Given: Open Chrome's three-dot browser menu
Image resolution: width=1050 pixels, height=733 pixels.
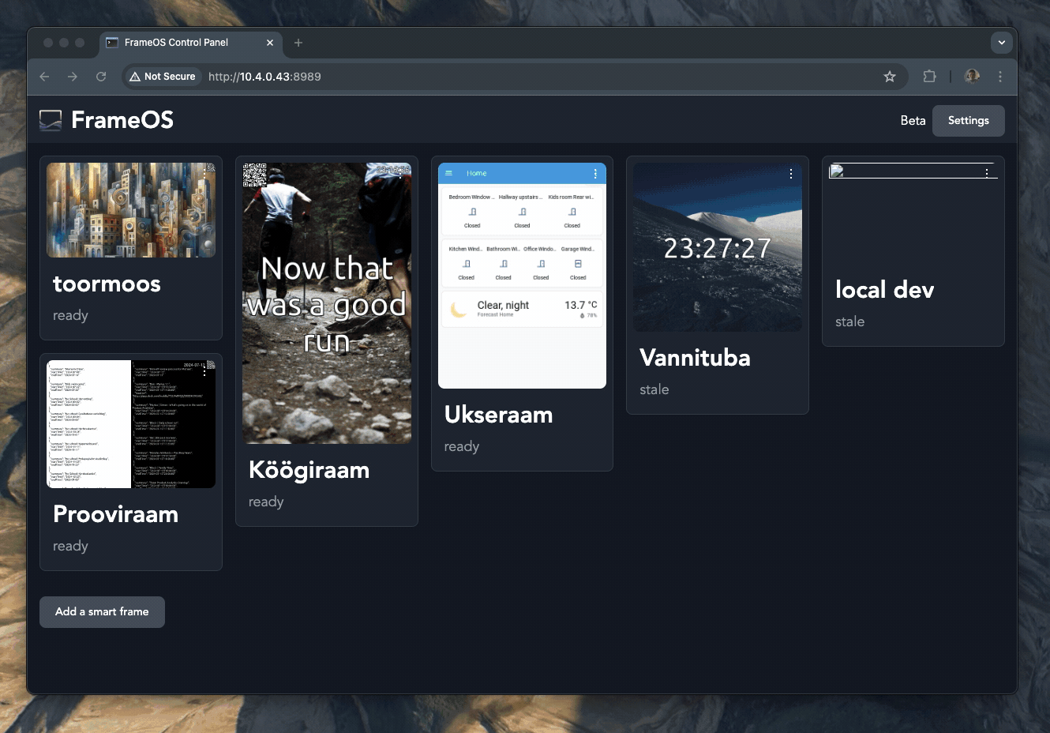Looking at the screenshot, I should [1000, 76].
